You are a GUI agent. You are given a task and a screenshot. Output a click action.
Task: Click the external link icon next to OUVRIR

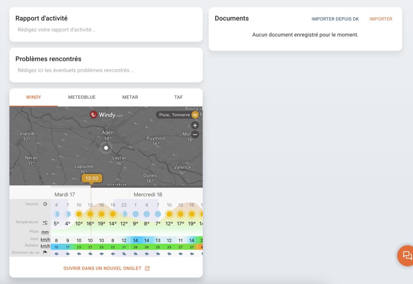(147, 268)
